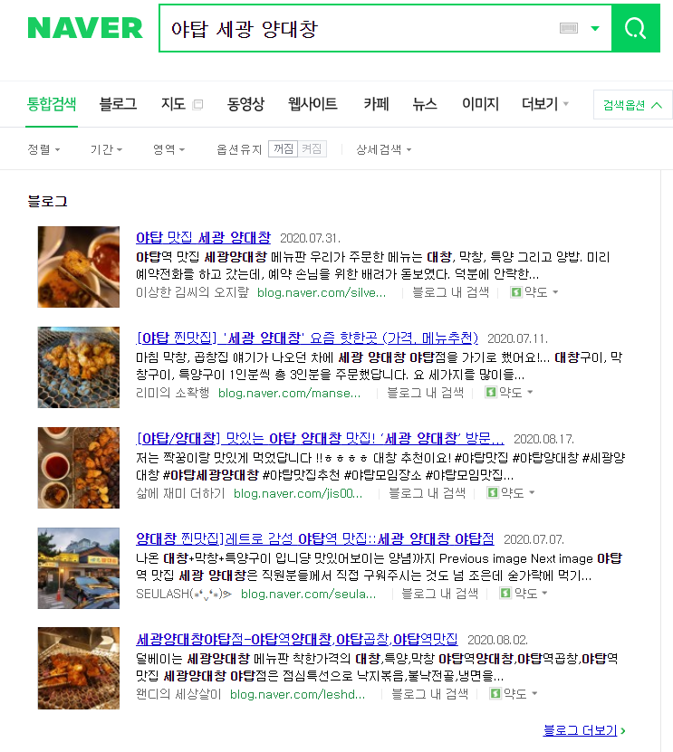The image size is (673, 752).
Task: Click 블로그 내 검색 for 삶에 재미 더하기
Action: tap(428, 493)
